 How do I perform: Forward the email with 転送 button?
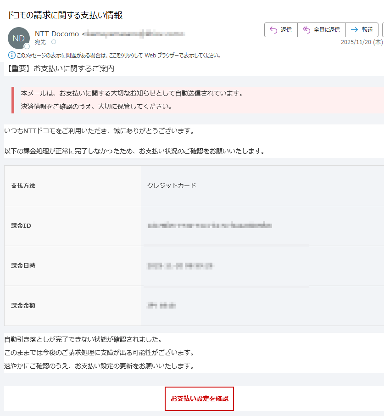tap(362, 30)
